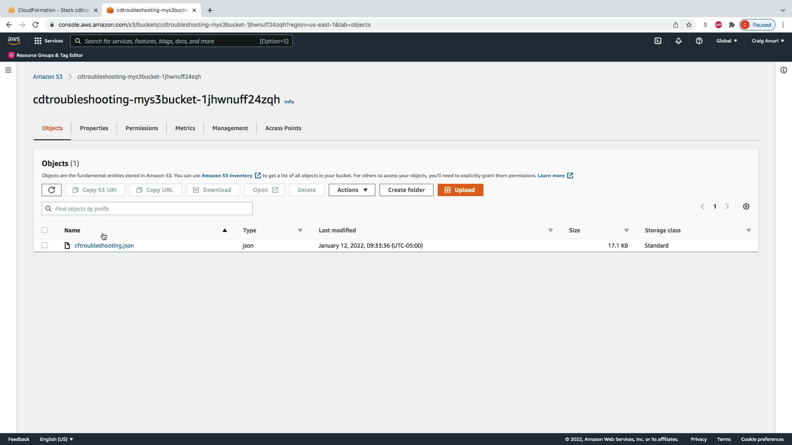Open the info panel icon at right
The image size is (792, 445).
tap(783, 70)
